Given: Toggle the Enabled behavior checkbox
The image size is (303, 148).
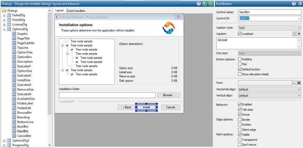Looking at the screenshot, I should coord(240,104).
